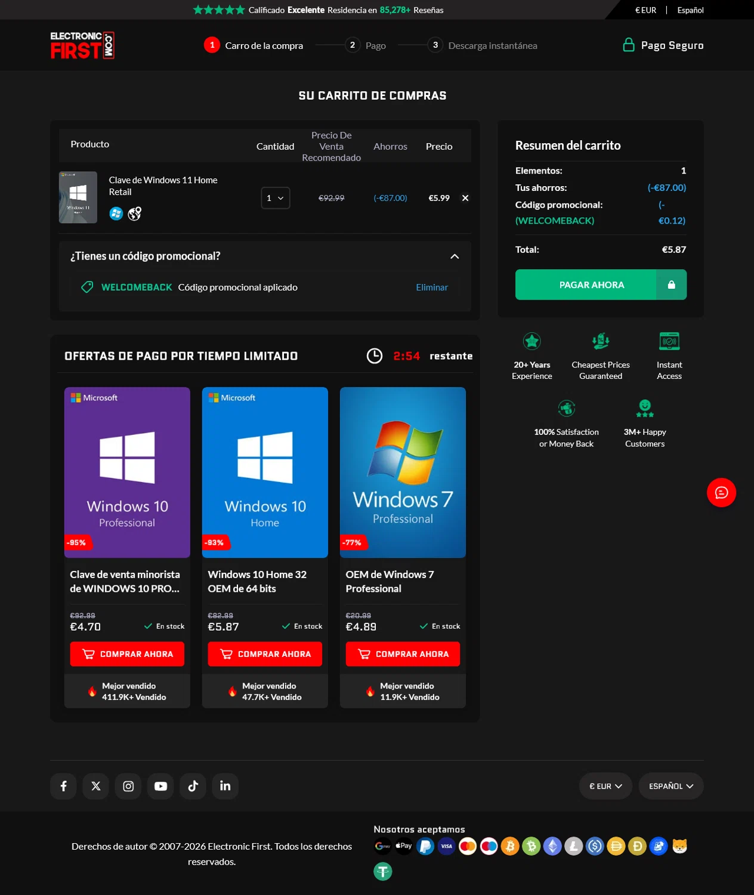754x895 pixels.
Task: Click the Windows 10 Professional offer image
Action: [x=127, y=473]
